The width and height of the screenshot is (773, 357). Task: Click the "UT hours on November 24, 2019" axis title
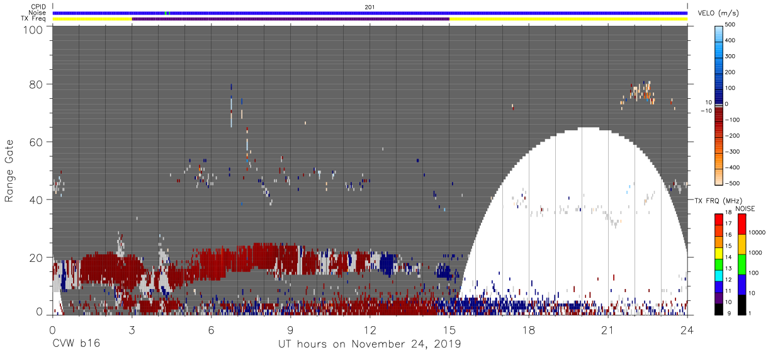tap(370, 344)
